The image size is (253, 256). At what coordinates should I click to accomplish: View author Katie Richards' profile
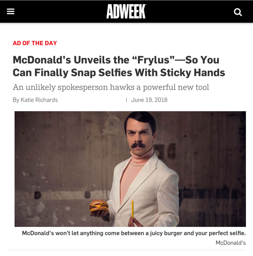point(39,100)
